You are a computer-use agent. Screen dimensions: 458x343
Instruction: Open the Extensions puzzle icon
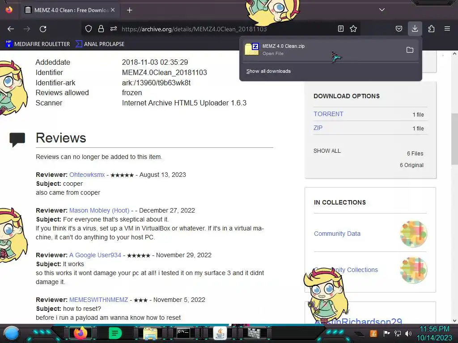click(x=431, y=29)
